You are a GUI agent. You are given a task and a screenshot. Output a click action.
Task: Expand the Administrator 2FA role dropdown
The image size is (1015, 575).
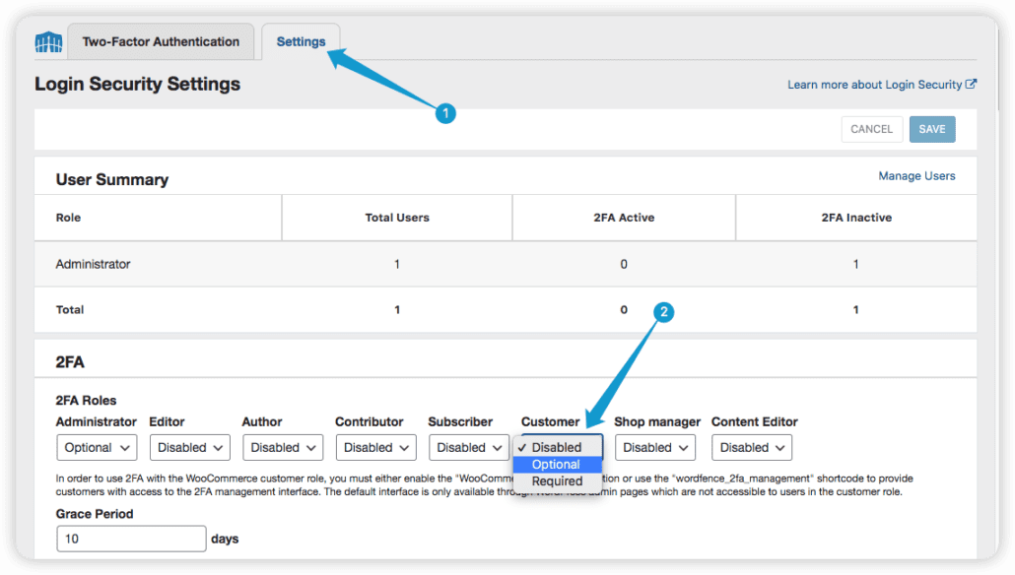coord(97,448)
